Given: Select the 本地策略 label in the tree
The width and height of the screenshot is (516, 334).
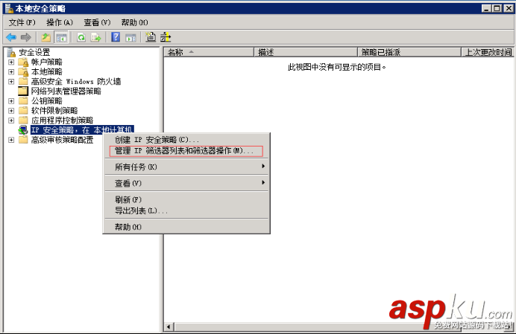Looking at the screenshot, I should coord(47,72).
